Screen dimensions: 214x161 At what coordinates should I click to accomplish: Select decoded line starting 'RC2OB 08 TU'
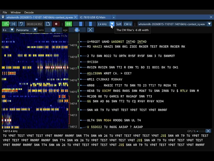pos(120,96)
